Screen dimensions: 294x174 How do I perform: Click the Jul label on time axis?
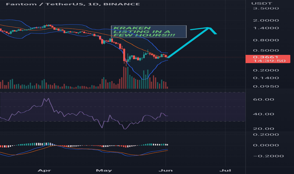pos(225,171)
